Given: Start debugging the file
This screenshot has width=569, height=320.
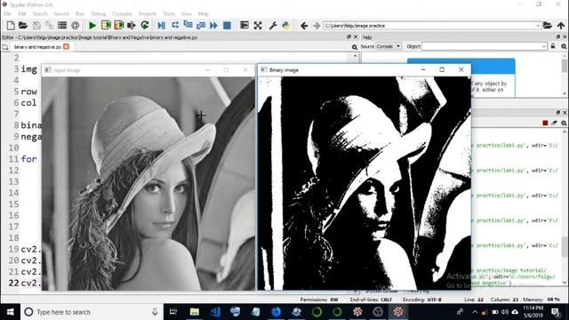Looking at the screenshot, I should 162,26.
